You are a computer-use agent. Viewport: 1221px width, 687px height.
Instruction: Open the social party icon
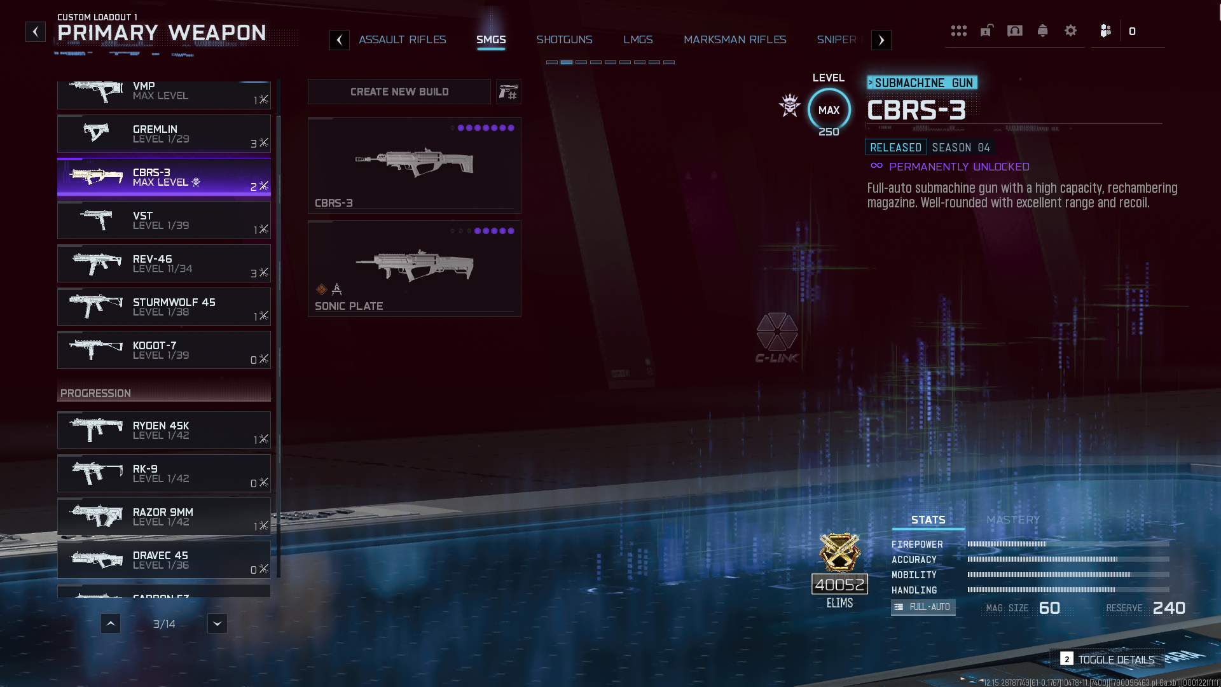coord(1106,31)
